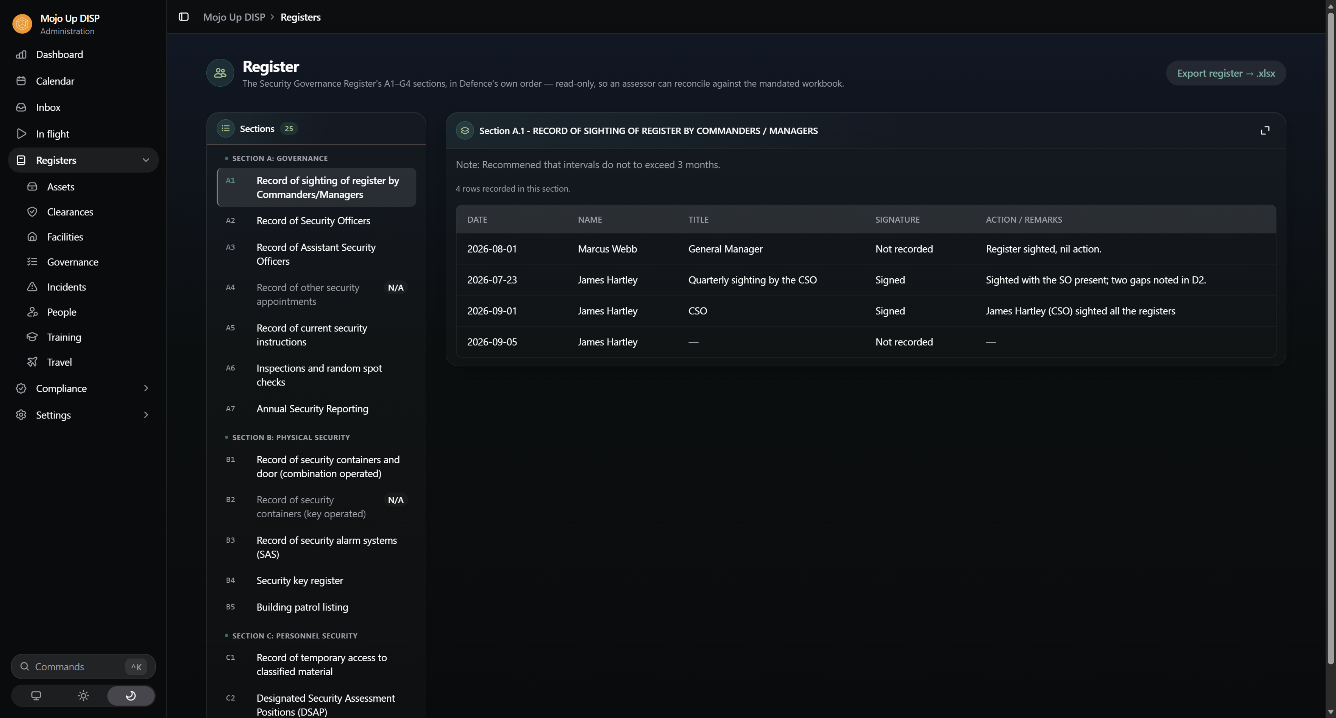Select A4 Record of other security appointments
The image size is (1336, 718).
coord(316,294)
